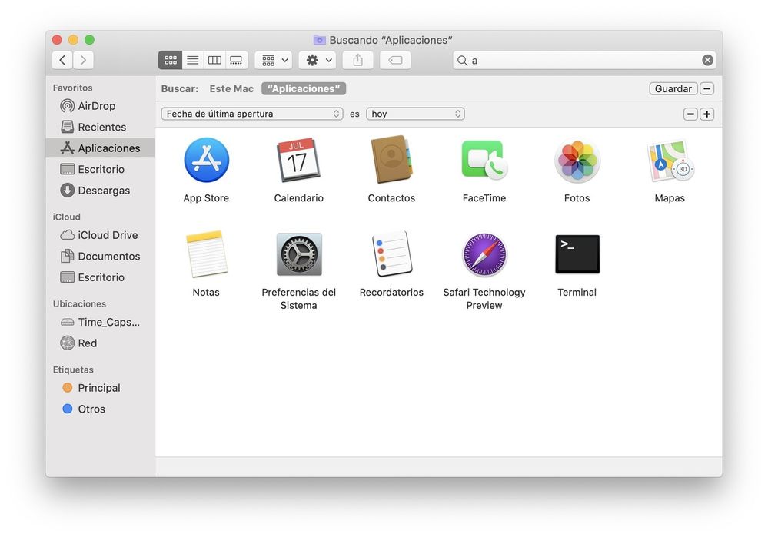Go to Descargas in the sidebar

pos(103,191)
